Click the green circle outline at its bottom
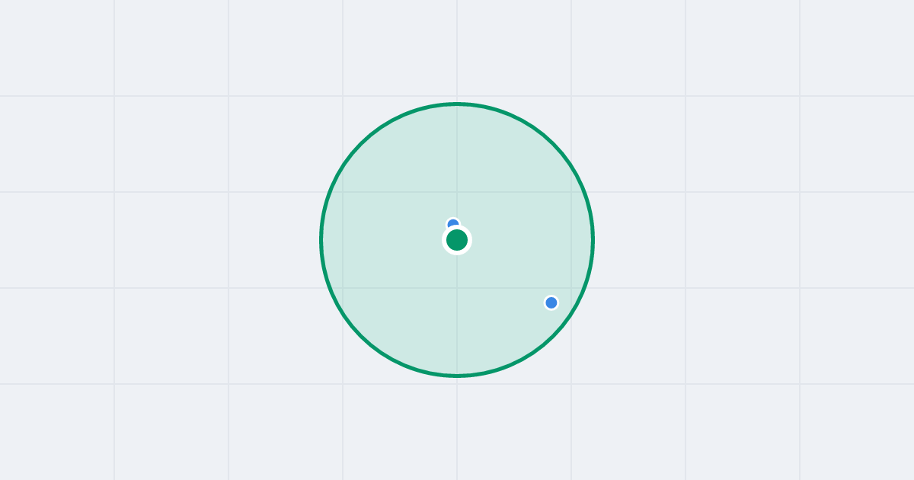This screenshot has height=480, width=914. click(457, 376)
